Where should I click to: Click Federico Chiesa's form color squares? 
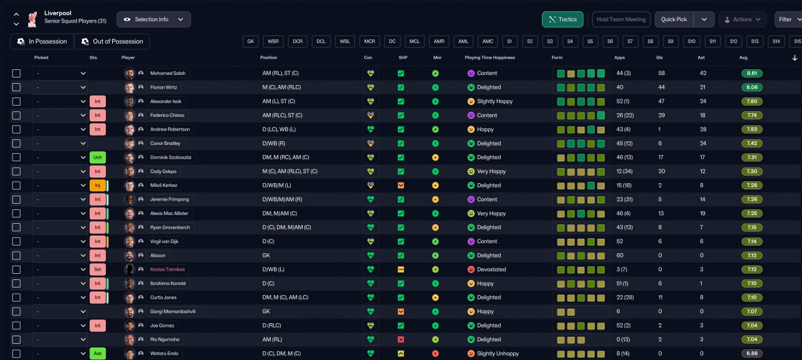[581, 115]
